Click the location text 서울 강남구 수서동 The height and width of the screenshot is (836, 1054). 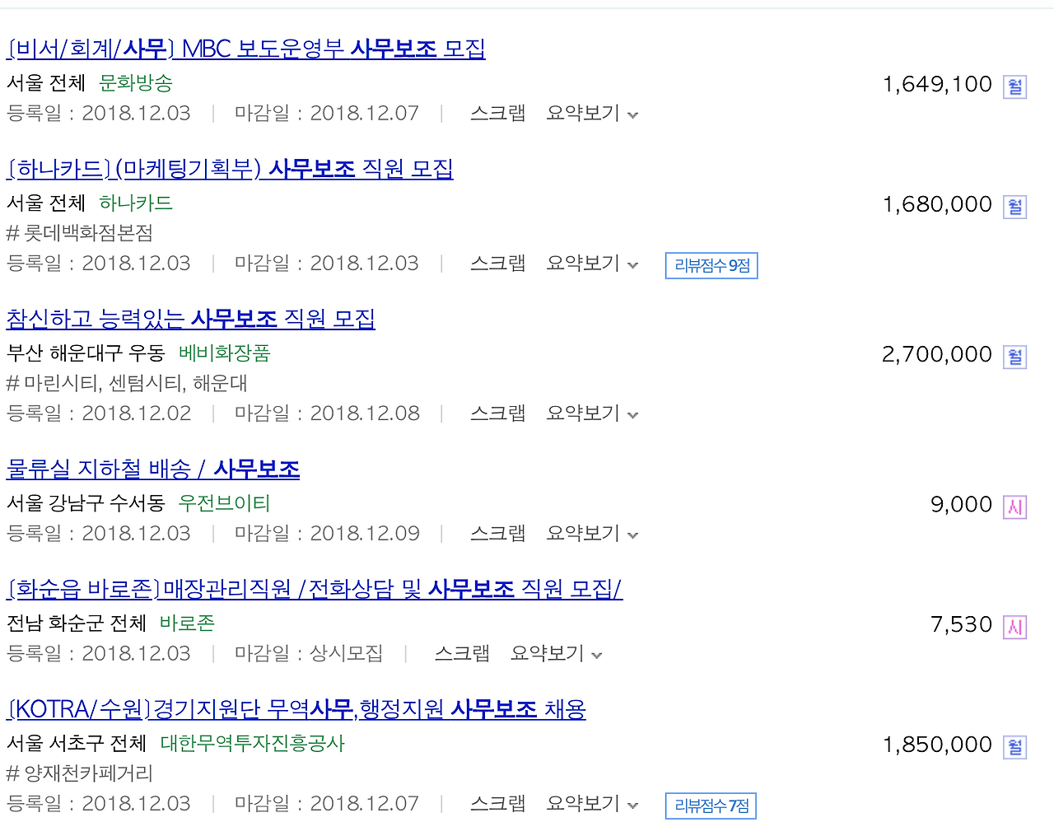tap(86, 503)
